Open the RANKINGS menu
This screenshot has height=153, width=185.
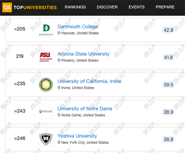point(75,7)
